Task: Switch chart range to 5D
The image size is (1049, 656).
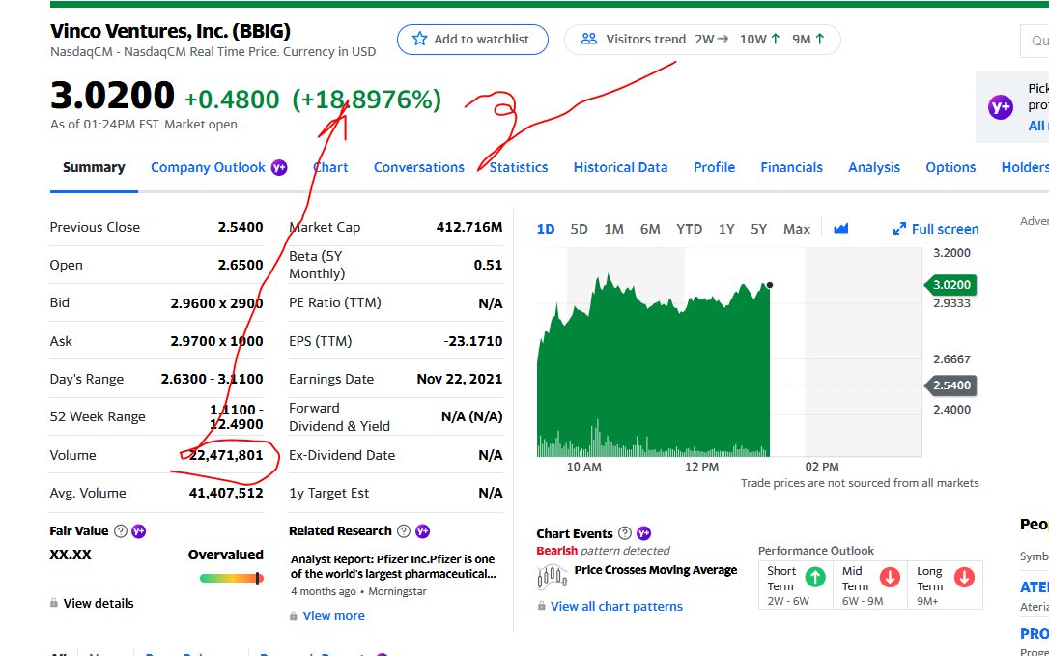Action: (579, 229)
